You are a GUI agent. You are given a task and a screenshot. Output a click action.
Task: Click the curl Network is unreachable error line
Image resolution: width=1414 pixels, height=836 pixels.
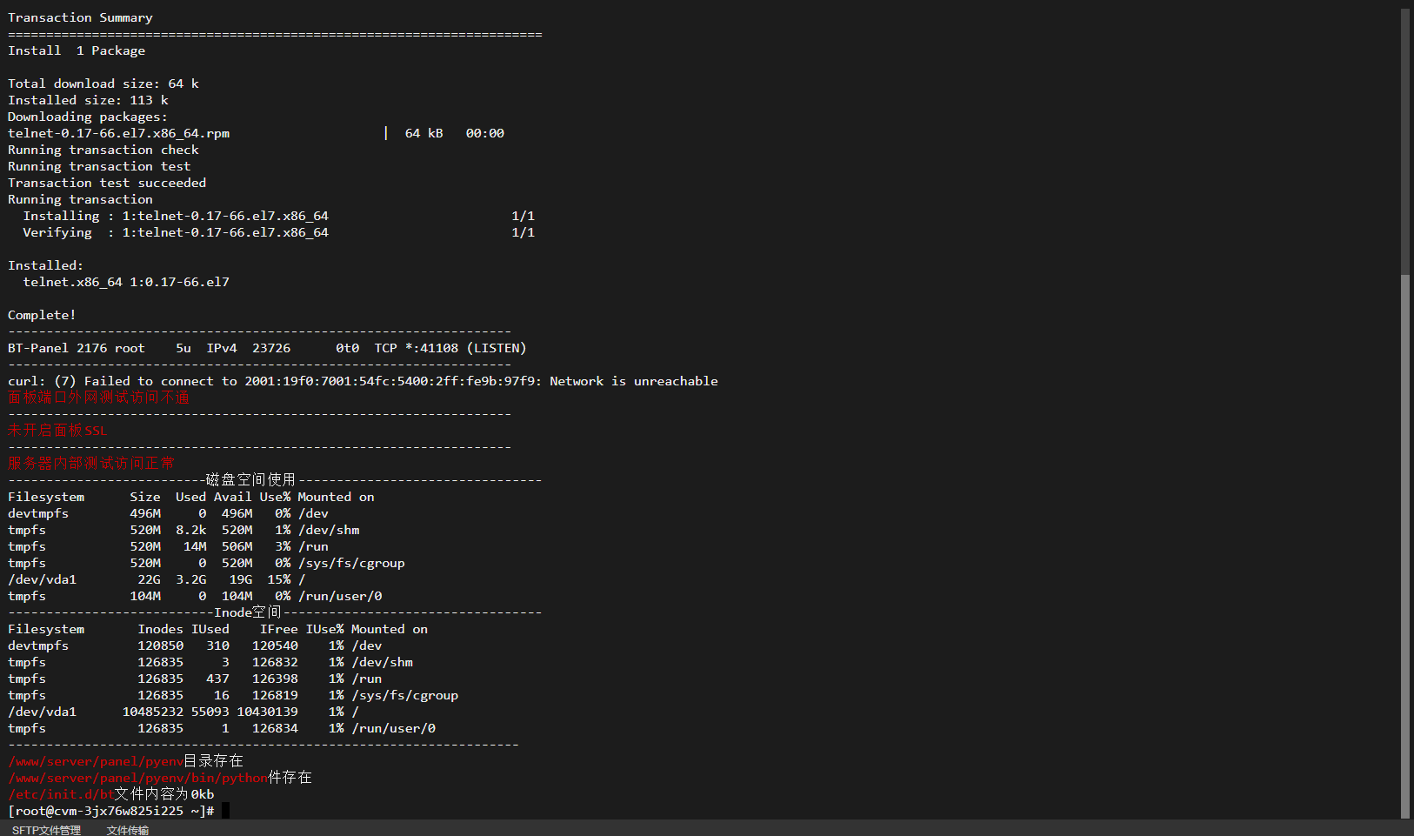click(x=363, y=381)
